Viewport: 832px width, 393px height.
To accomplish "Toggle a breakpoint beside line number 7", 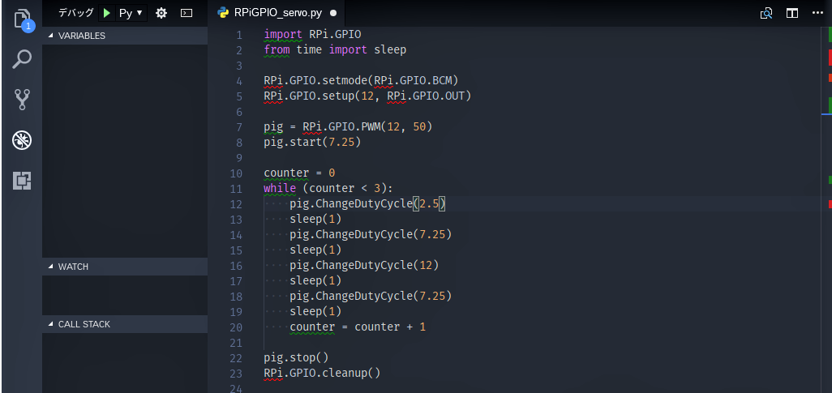I will [217, 127].
